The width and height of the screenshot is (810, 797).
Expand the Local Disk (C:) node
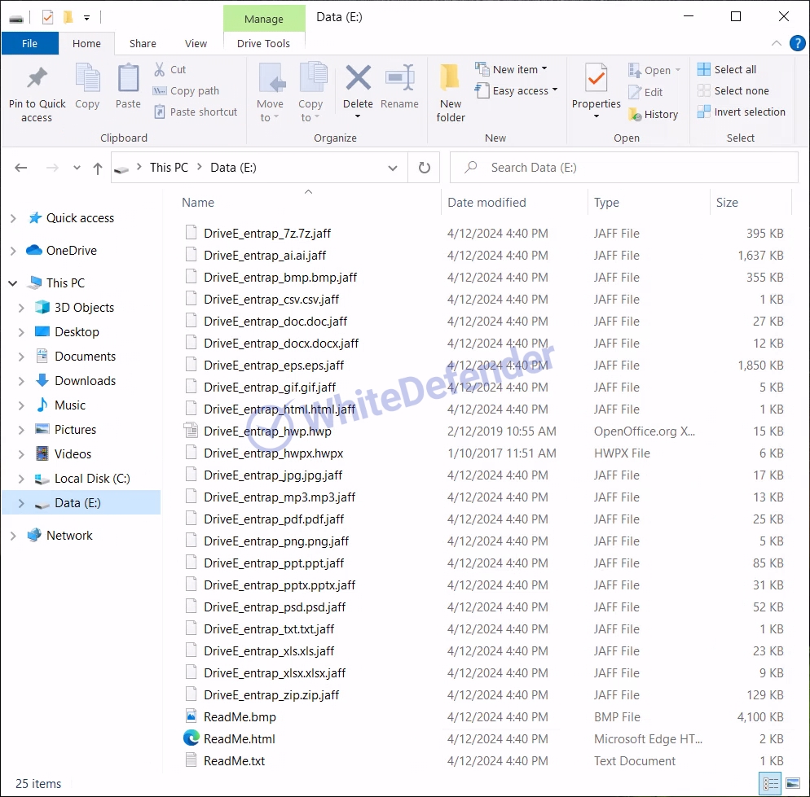(x=21, y=479)
